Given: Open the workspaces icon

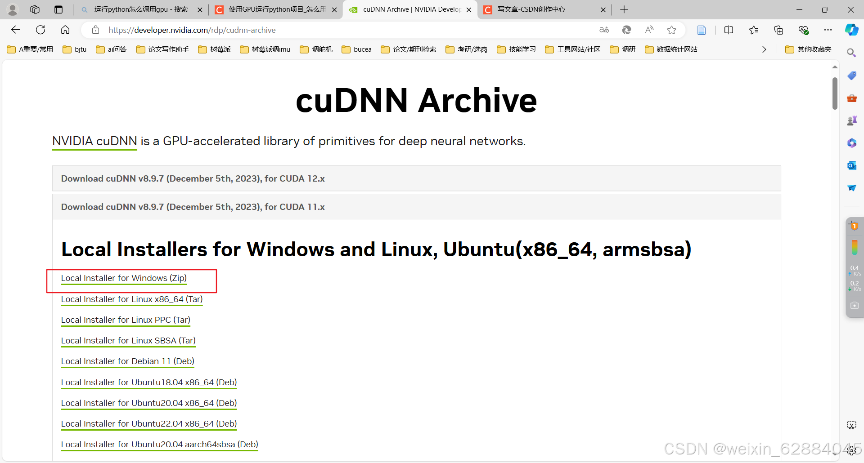Looking at the screenshot, I should 35,9.
